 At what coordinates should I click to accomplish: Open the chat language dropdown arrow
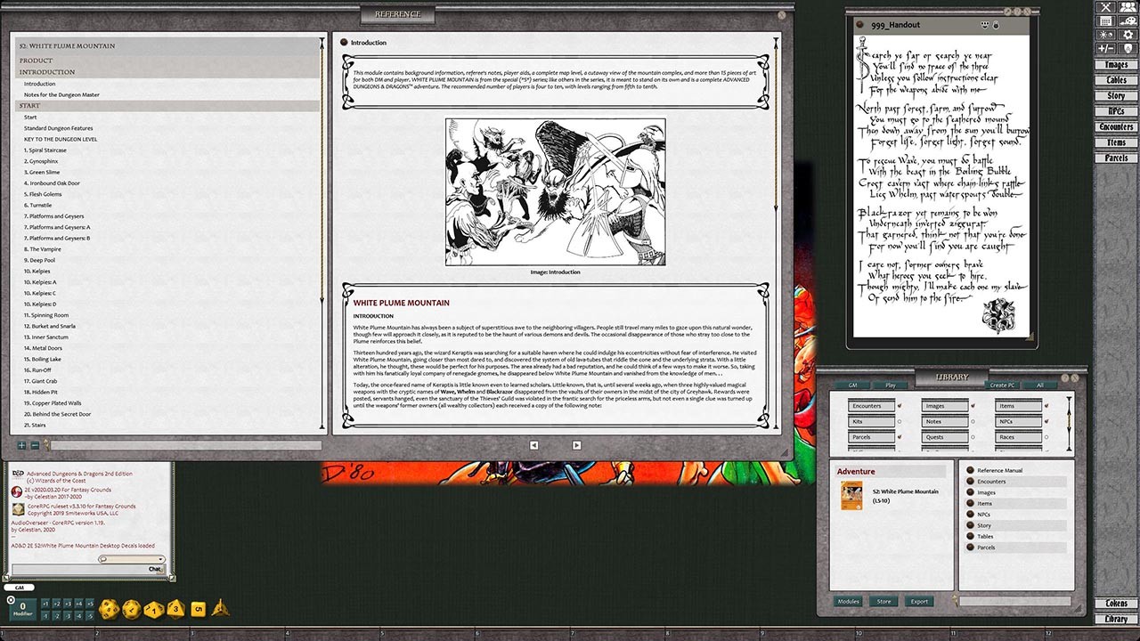tap(159, 557)
